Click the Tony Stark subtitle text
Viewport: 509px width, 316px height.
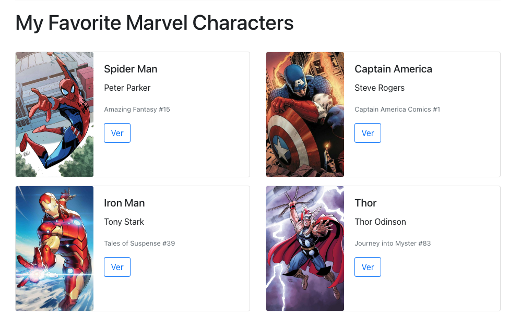point(124,222)
